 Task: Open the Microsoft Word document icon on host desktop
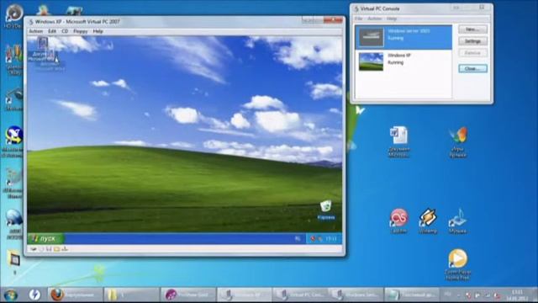pos(398,141)
